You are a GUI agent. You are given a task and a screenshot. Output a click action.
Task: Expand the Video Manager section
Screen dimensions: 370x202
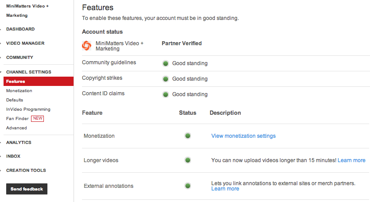[25, 43]
